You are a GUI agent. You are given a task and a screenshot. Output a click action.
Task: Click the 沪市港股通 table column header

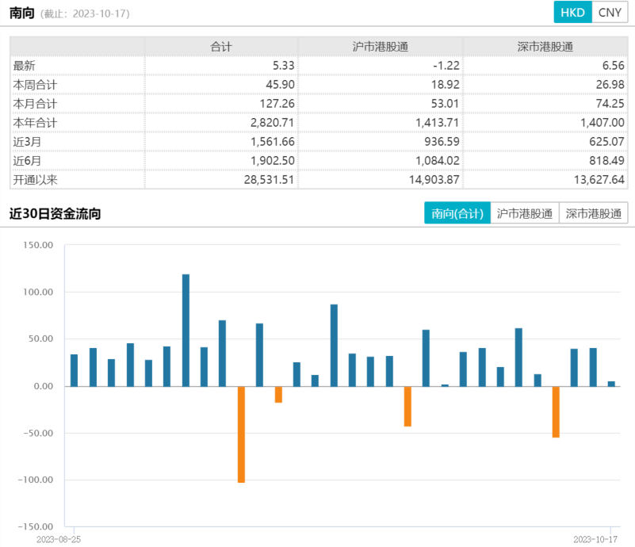tap(381, 47)
